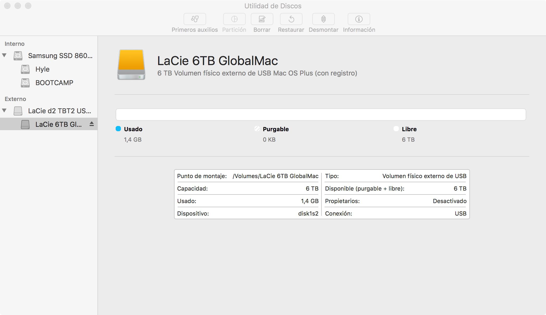Viewport: 546px width, 315px height.
Task: Select the BOOTCAMP volume in sidebar
Action: (49, 83)
